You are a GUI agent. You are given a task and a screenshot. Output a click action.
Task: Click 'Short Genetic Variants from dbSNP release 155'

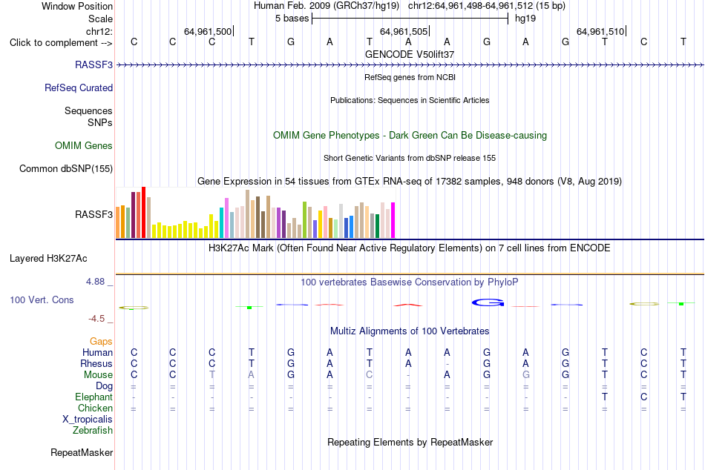point(410,158)
